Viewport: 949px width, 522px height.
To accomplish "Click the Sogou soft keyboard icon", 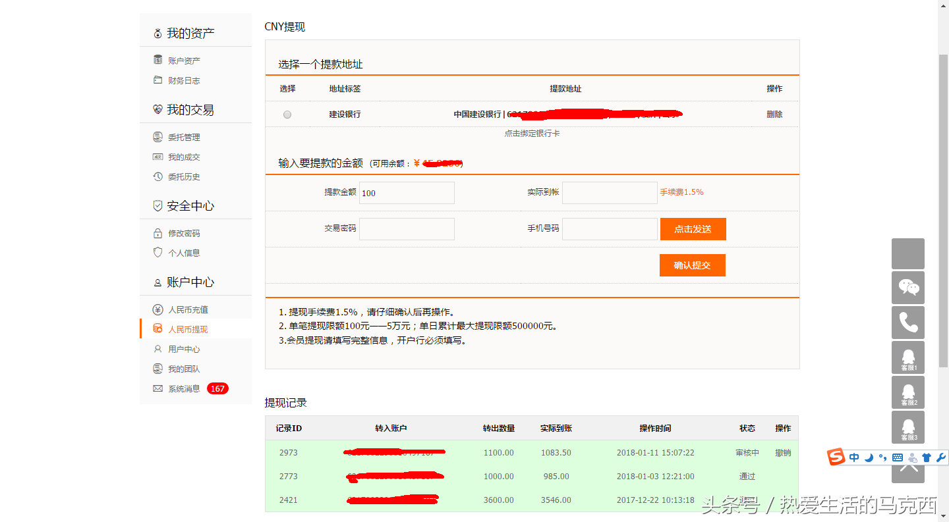I will 898,457.
